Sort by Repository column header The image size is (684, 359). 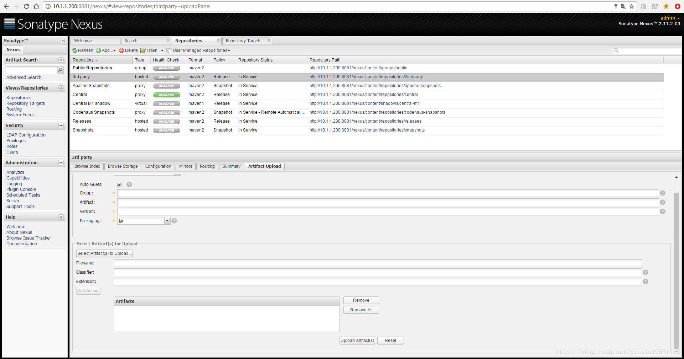tap(102, 60)
